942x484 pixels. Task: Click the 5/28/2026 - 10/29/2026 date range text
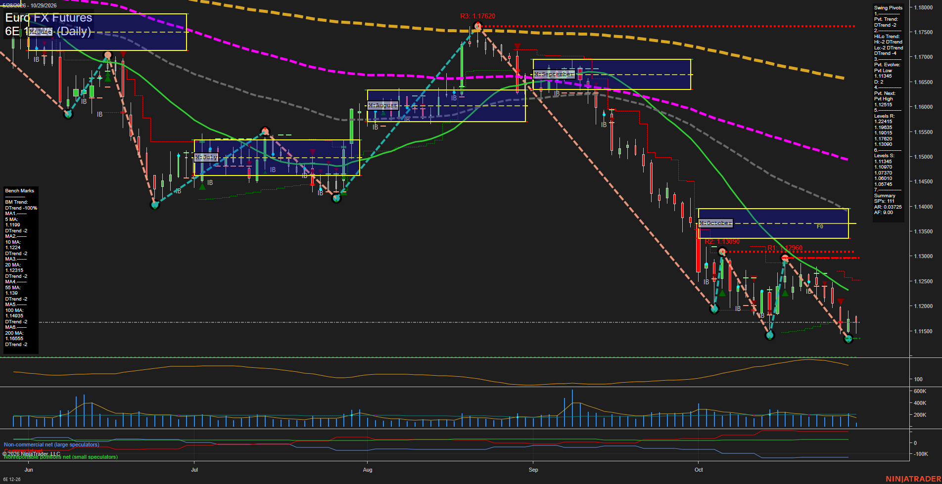coord(30,6)
